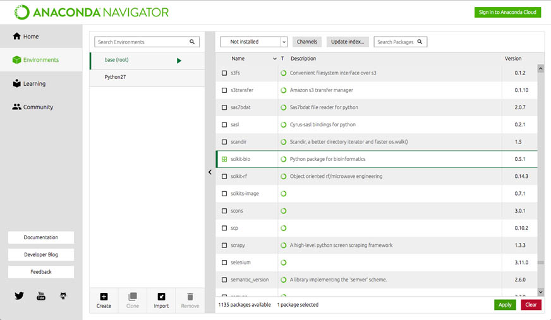Viewport: 551px width, 320px height.
Task: Click the Description column header
Action: pos(303,59)
